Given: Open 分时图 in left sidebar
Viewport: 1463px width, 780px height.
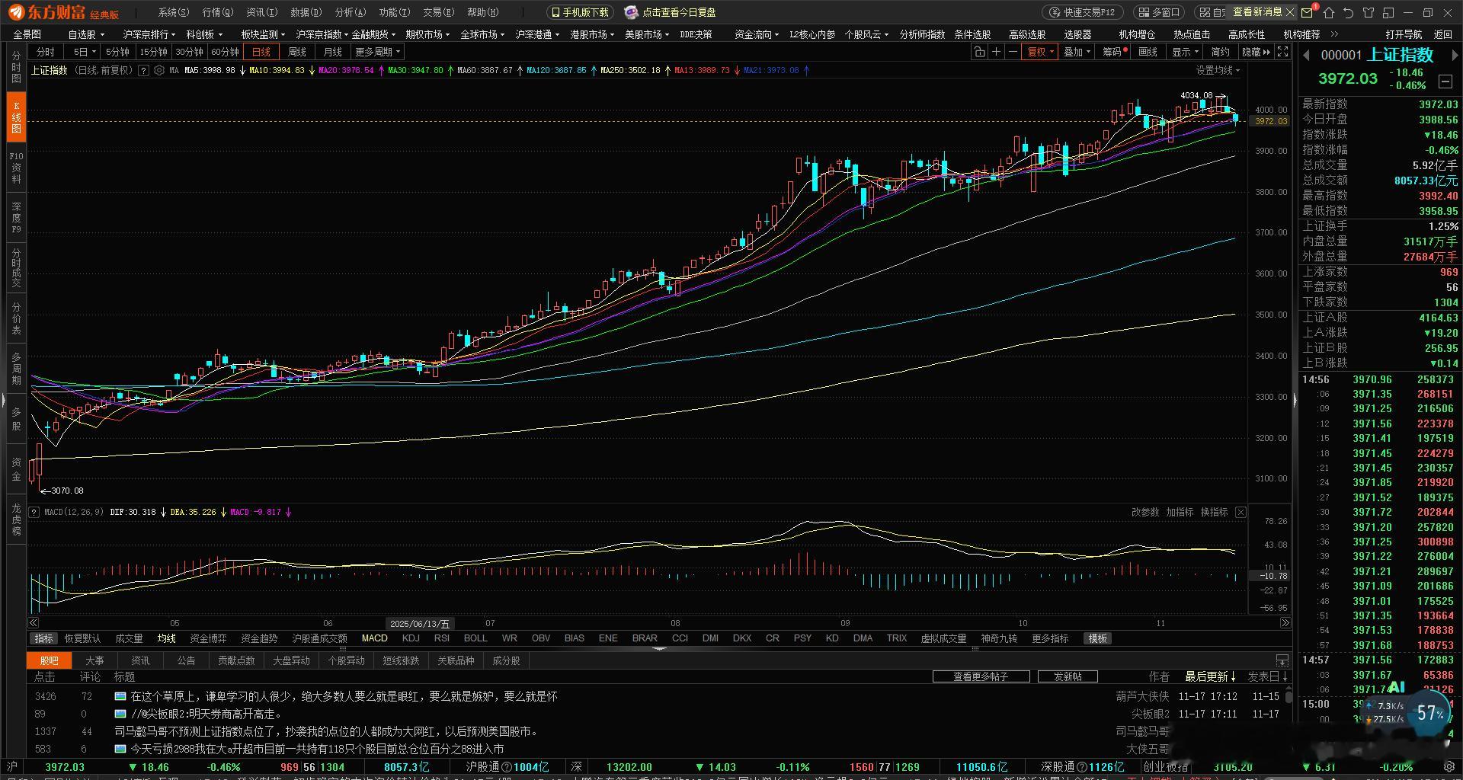Looking at the screenshot, I should pos(16,67).
